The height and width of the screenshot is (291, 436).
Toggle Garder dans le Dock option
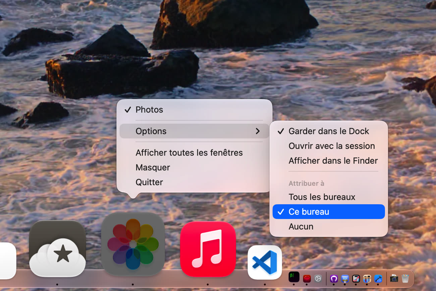[x=329, y=131]
